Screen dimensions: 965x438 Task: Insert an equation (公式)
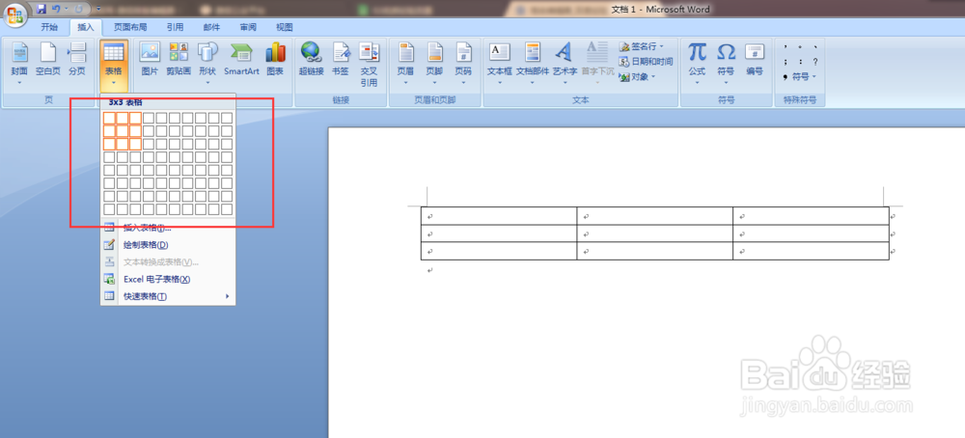pos(698,64)
